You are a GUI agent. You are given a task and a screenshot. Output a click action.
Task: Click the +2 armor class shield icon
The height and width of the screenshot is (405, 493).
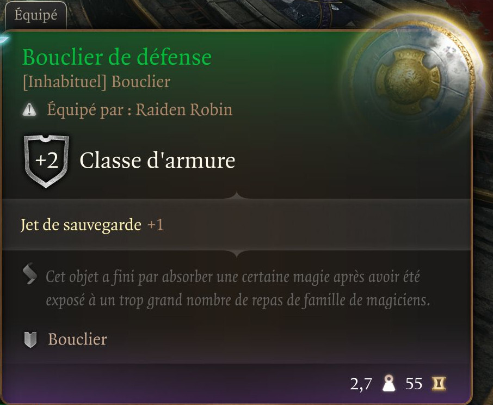click(x=47, y=161)
